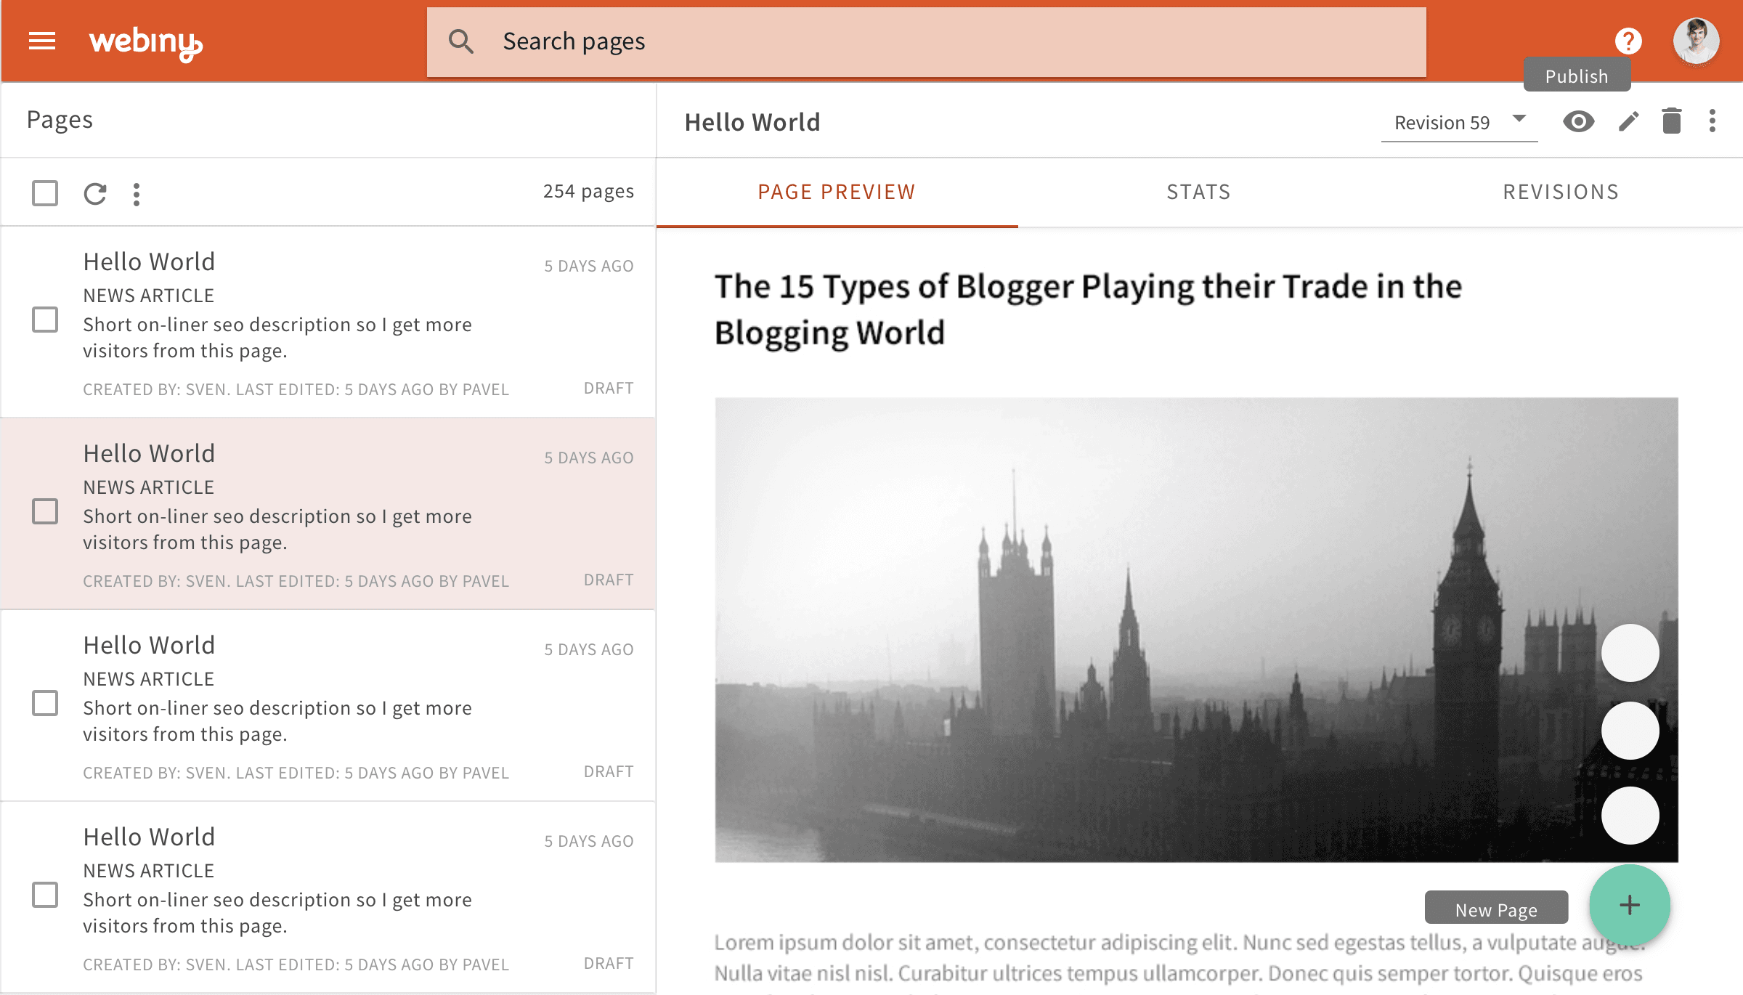Check the highlighted second Hello World checkbox
This screenshot has height=995, width=1743.
click(x=45, y=511)
